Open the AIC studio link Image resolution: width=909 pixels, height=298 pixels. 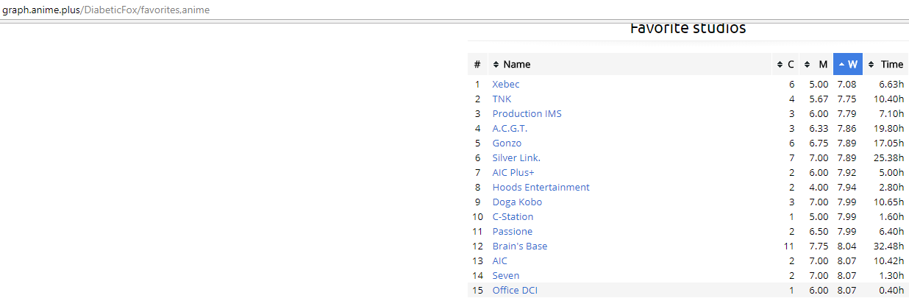pos(500,261)
